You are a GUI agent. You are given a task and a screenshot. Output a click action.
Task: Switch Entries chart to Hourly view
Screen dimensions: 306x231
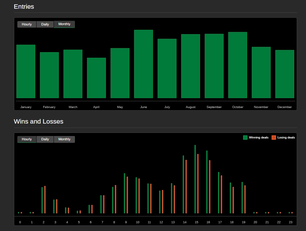pos(27,24)
